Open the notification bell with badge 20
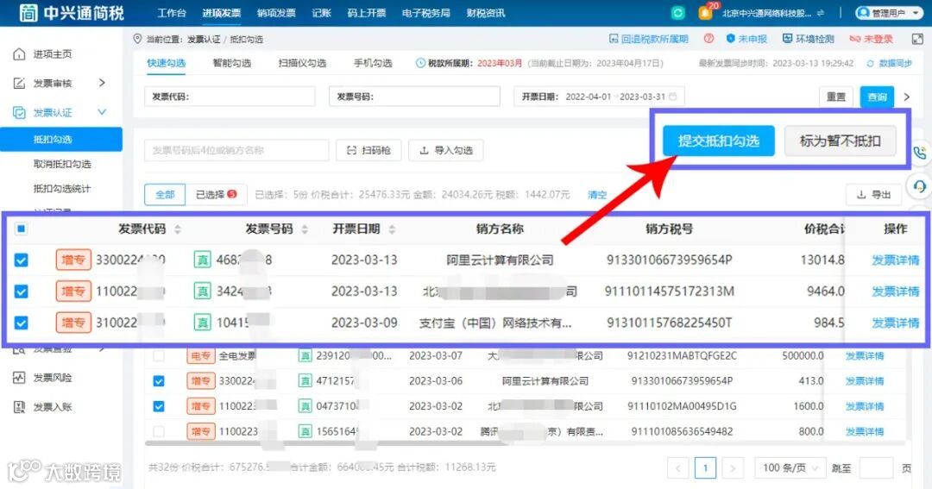 [705, 12]
